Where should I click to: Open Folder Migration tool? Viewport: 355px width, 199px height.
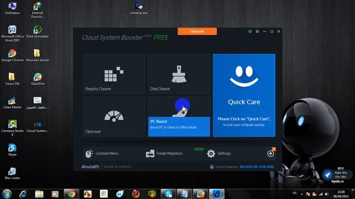[164, 154]
